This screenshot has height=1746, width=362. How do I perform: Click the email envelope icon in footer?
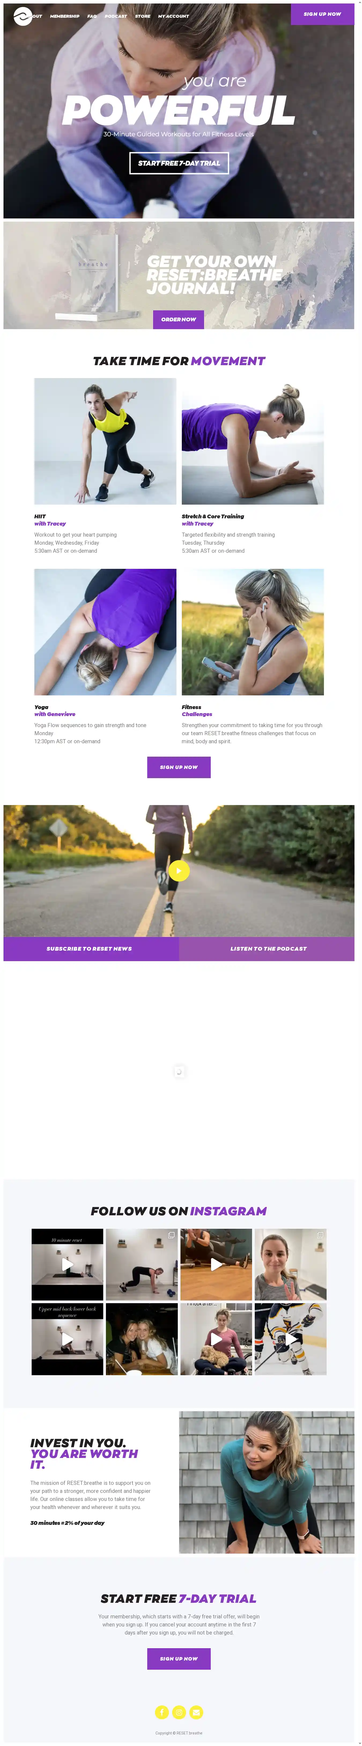(x=196, y=1712)
